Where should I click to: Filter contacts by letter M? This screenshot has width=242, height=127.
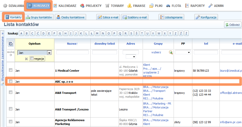[97, 33]
